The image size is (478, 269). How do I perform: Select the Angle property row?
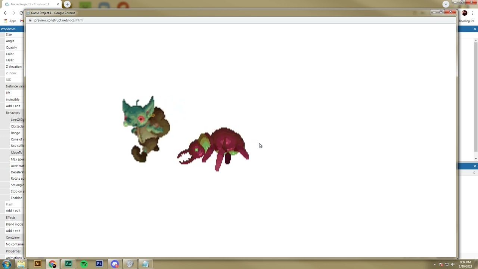tap(13, 41)
